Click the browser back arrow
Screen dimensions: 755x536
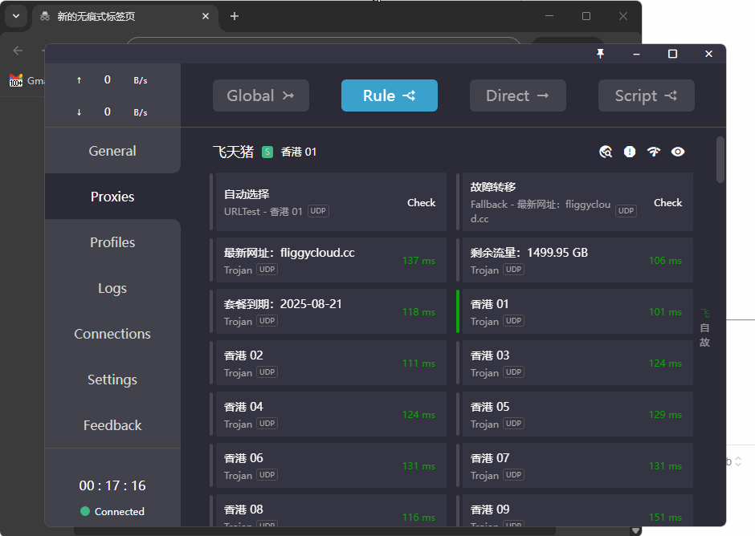coord(18,51)
